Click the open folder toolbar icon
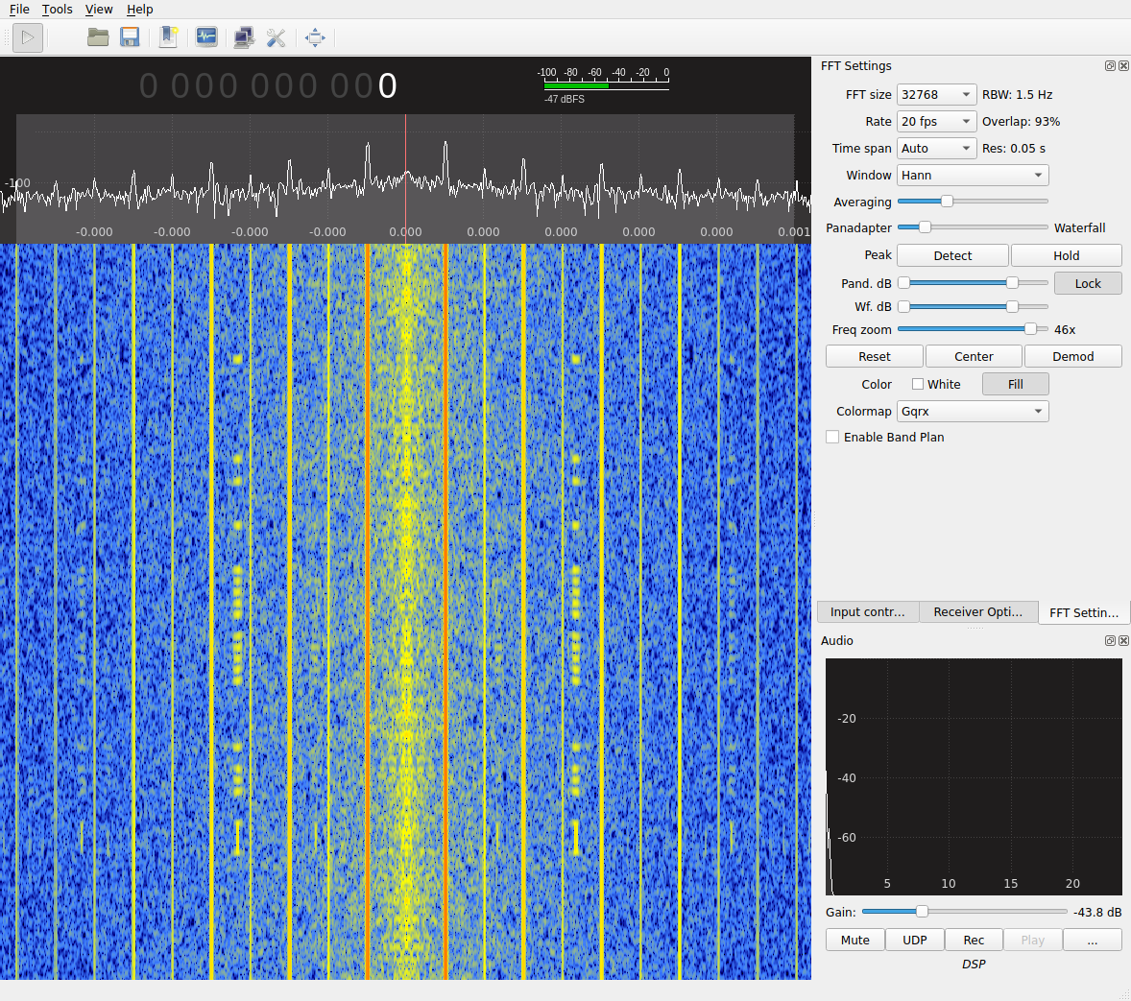The image size is (1131, 1001). (x=98, y=37)
